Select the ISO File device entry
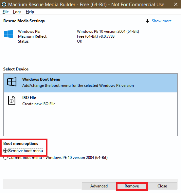 point(90,101)
